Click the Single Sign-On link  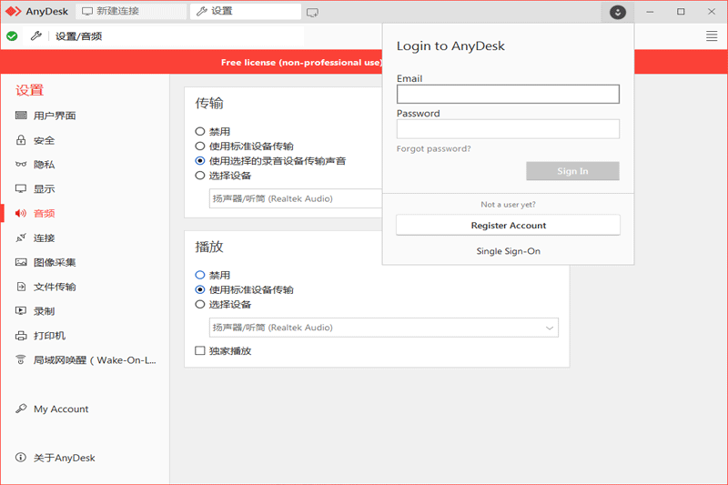click(509, 251)
